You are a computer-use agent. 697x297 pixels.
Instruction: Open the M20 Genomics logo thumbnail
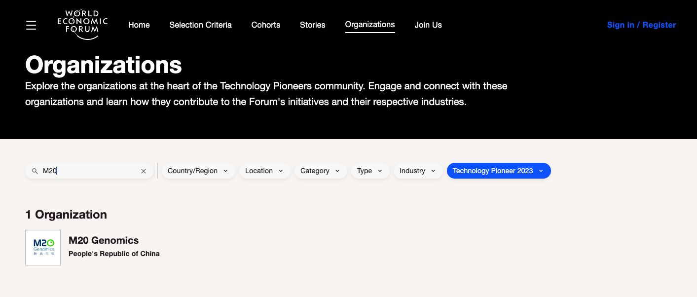pyautogui.click(x=43, y=248)
